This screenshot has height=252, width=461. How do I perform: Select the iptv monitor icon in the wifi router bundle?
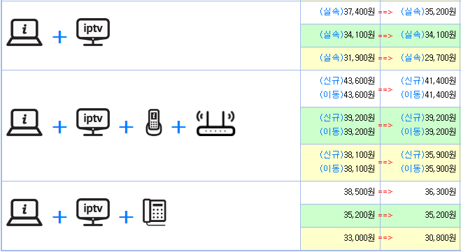pyautogui.click(x=93, y=122)
